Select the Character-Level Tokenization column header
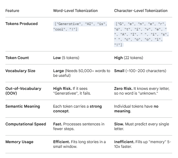This screenshot has width=178, height=158. pos(141,11)
